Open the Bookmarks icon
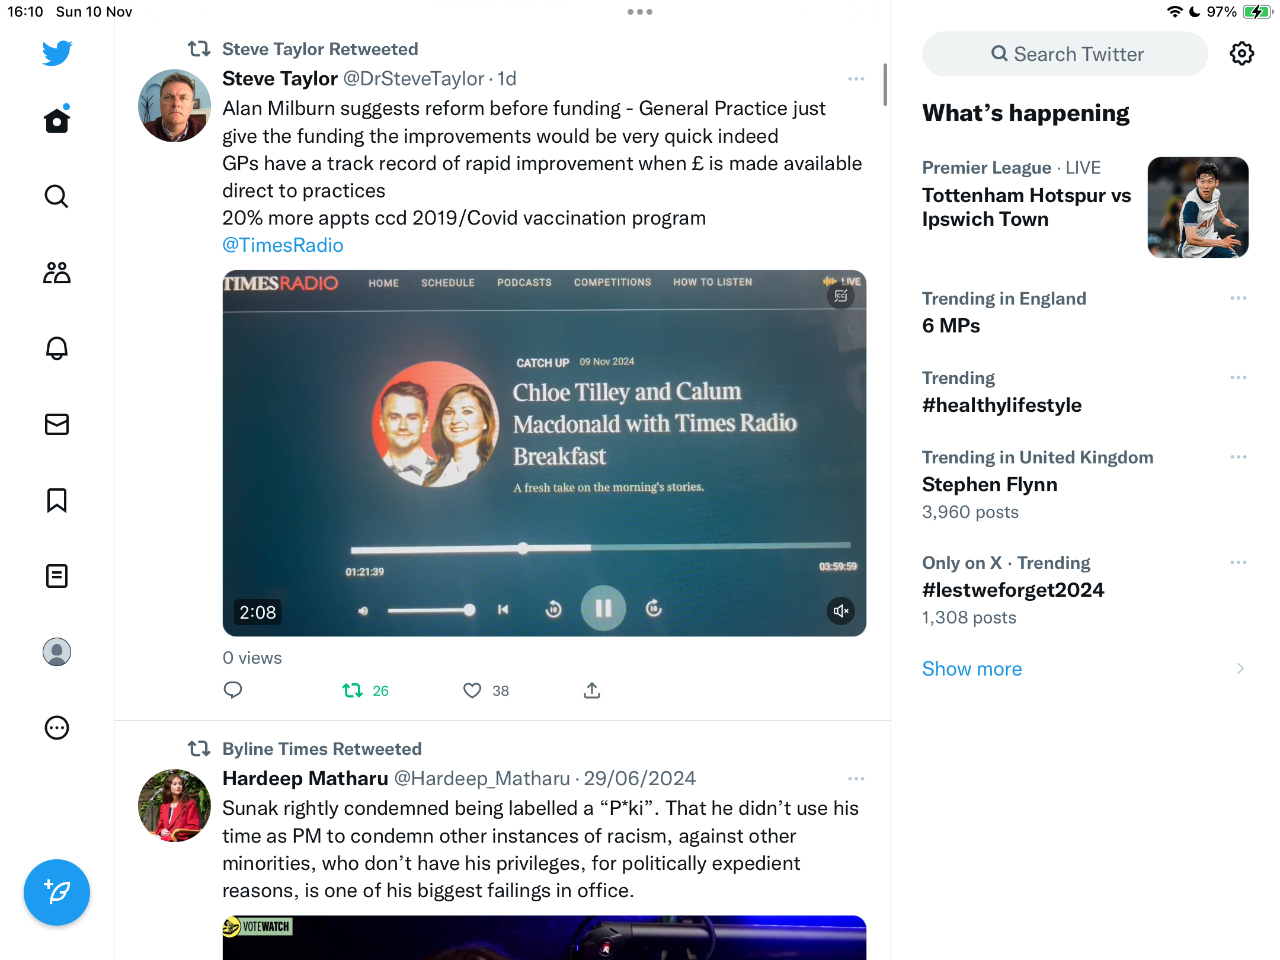This screenshot has width=1280, height=960. coord(57,500)
